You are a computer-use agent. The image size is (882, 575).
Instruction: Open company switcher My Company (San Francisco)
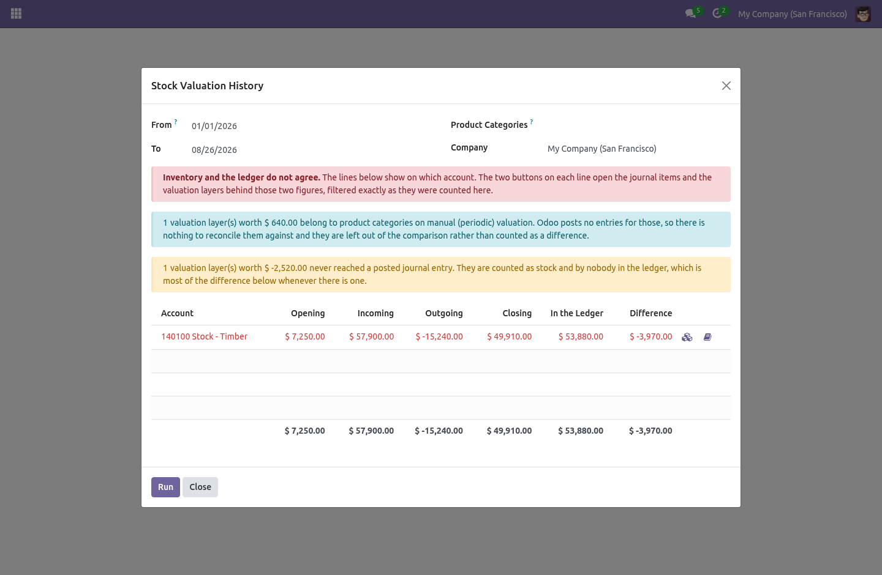coord(793,13)
